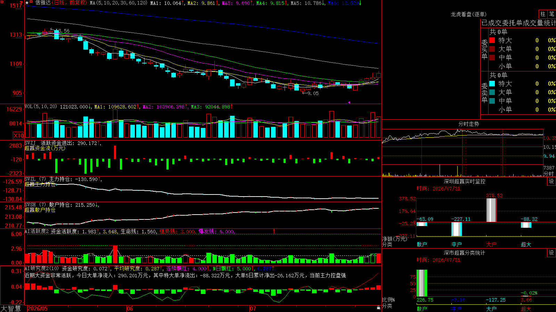The width and height of the screenshot is (556, 312).
Task: Click the near-term capital summary text line
Action: point(185,275)
